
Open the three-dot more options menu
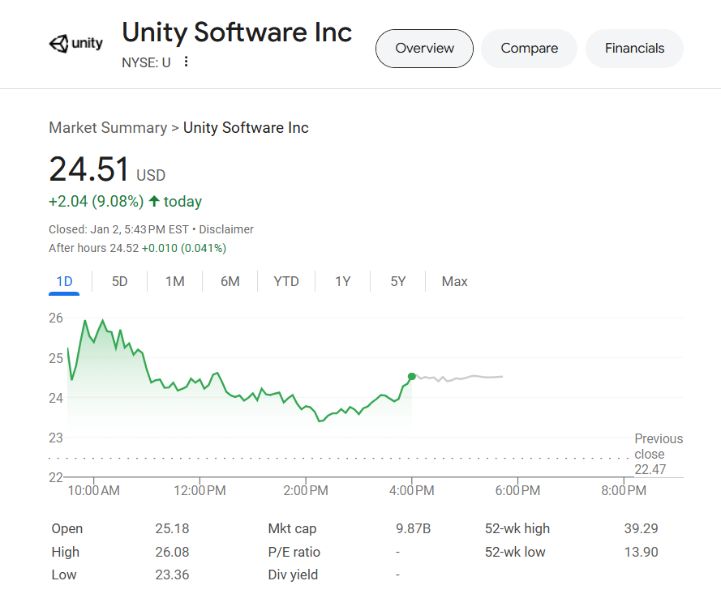tap(186, 62)
